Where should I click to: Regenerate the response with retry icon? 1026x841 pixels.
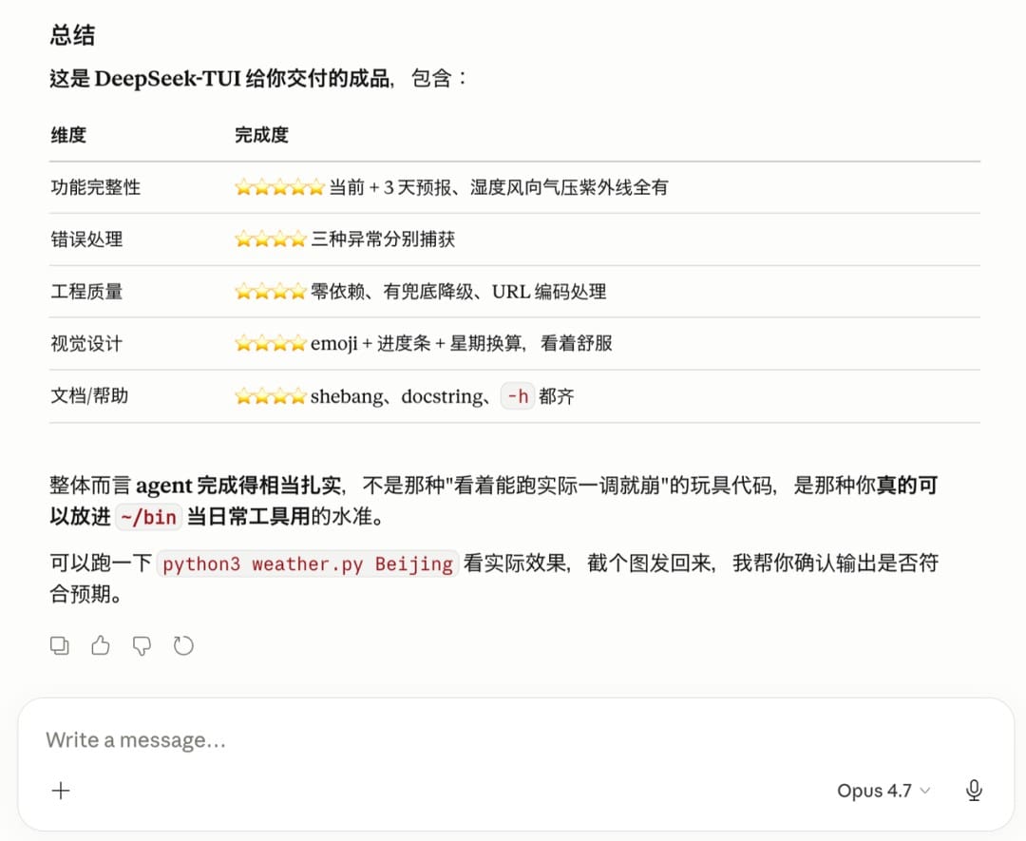(183, 646)
